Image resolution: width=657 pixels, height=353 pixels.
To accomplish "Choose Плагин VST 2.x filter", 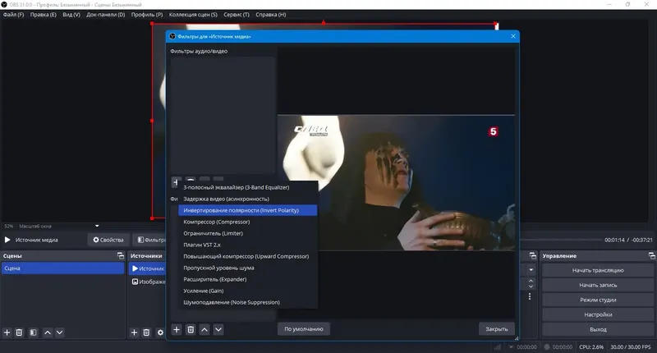I will click(x=248, y=245).
